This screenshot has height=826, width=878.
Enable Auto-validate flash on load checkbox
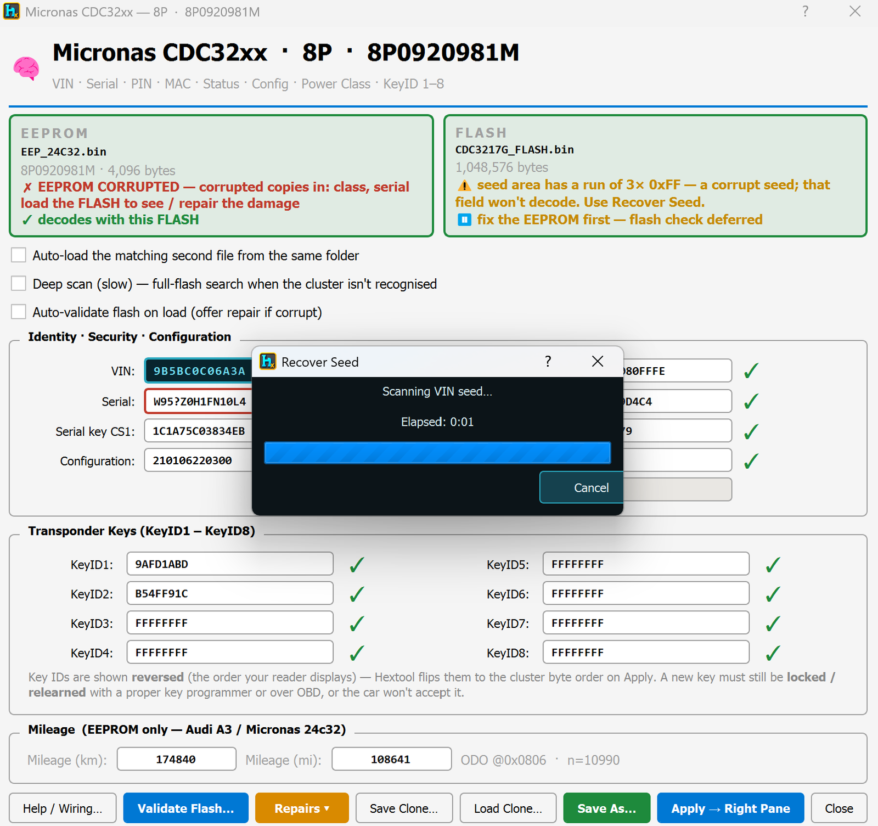19,312
